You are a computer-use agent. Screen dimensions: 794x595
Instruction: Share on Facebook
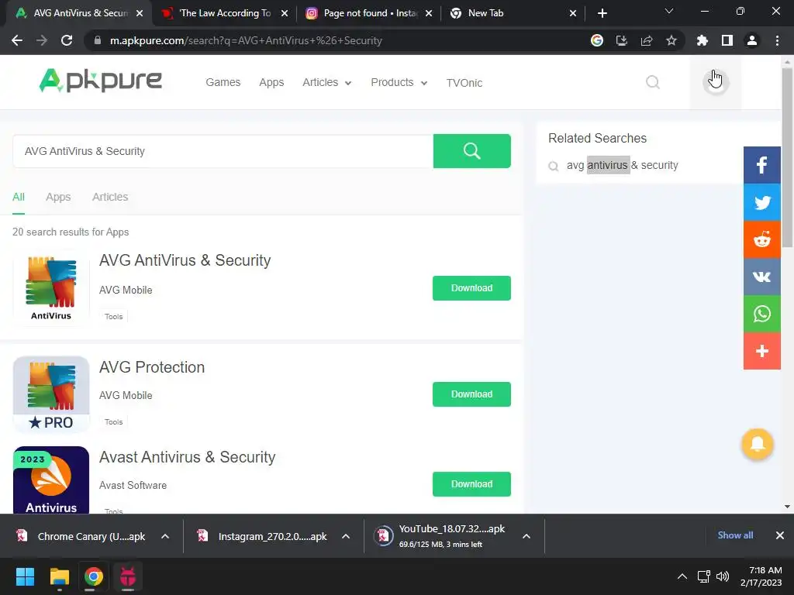[761, 165]
